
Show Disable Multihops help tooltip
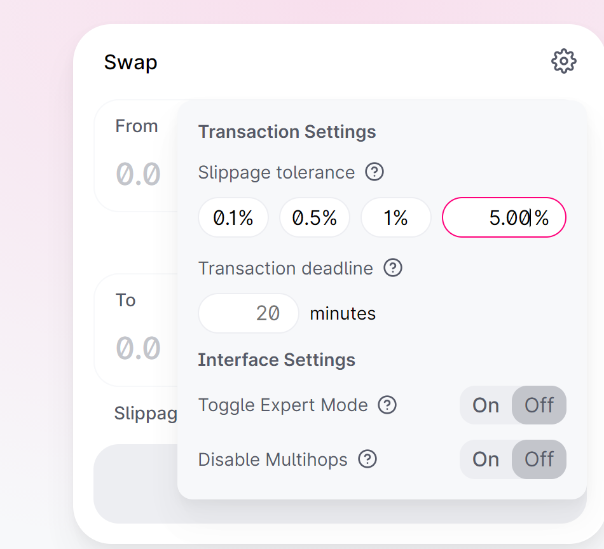[367, 459]
